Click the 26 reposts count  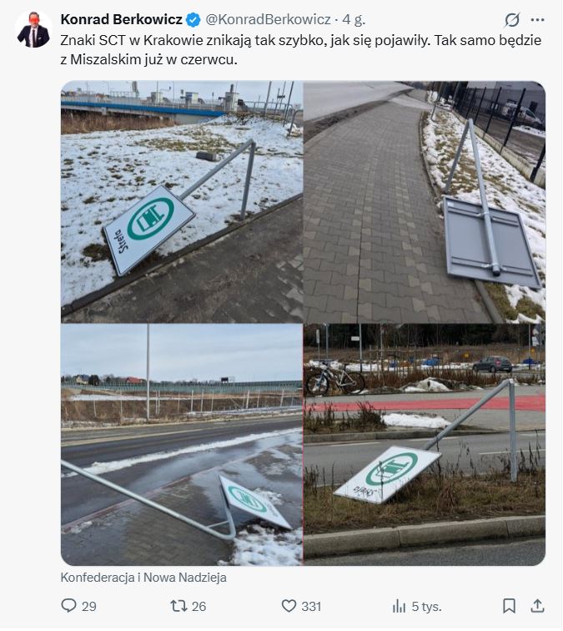(x=199, y=606)
